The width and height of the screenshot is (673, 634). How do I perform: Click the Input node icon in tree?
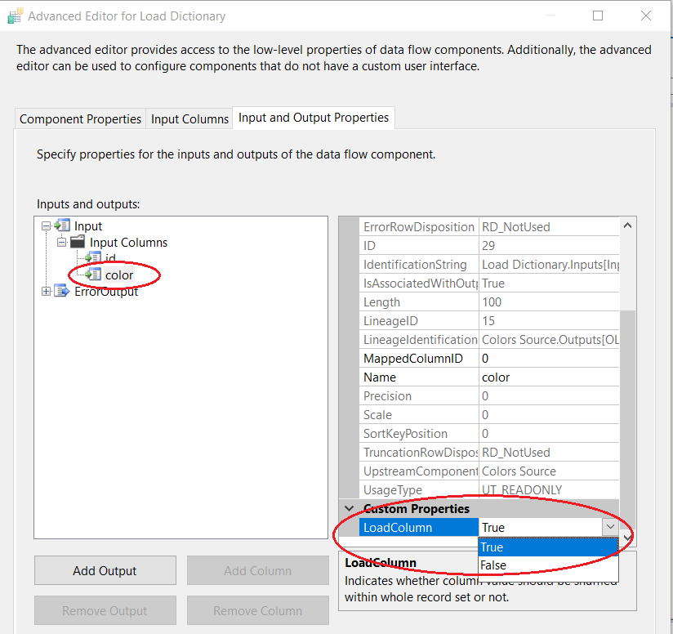pyautogui.click(x=62, y=226)
